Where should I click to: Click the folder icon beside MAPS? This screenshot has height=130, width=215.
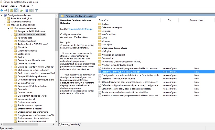100,38
